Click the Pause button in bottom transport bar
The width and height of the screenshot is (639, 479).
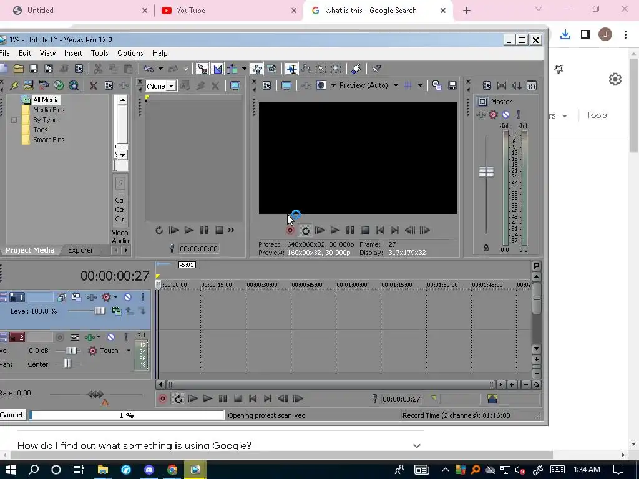223,399
